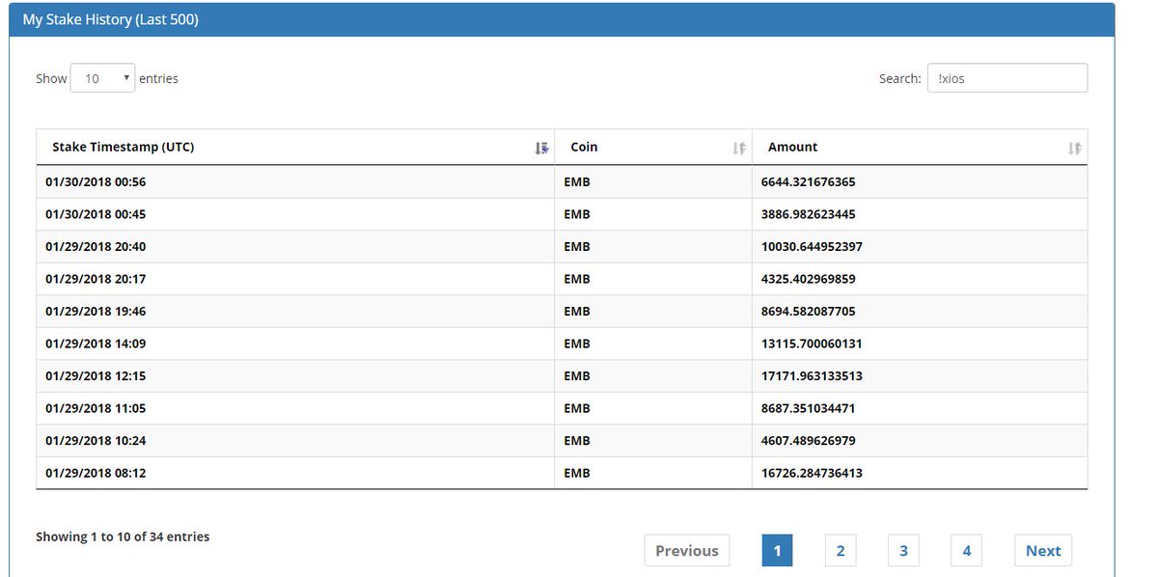Select page 1 in pagination
Image resolution: width=1158 pixels, height=577 pixels.
pyautogui.click(x=777, y=550)
